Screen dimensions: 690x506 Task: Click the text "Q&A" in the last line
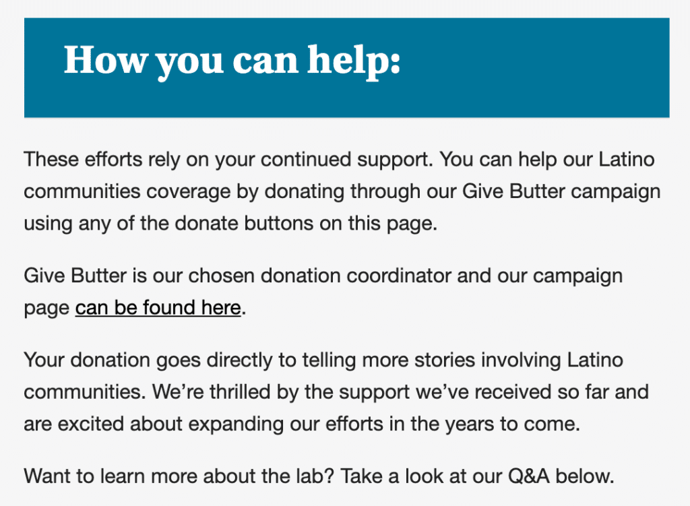[529, 476]
